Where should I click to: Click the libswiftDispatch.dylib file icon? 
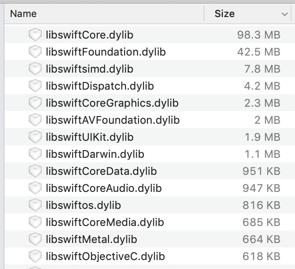(35, 86)
